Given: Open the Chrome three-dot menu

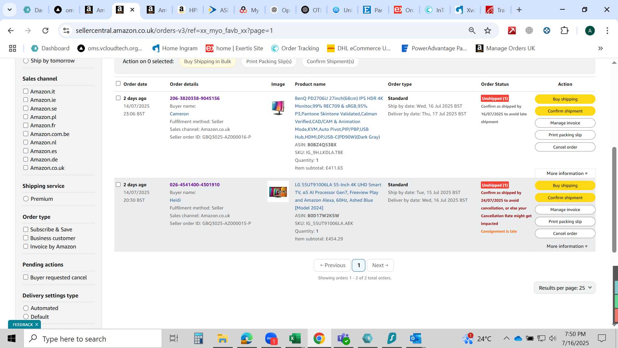Looking at the screenshot, I should 607,31.
